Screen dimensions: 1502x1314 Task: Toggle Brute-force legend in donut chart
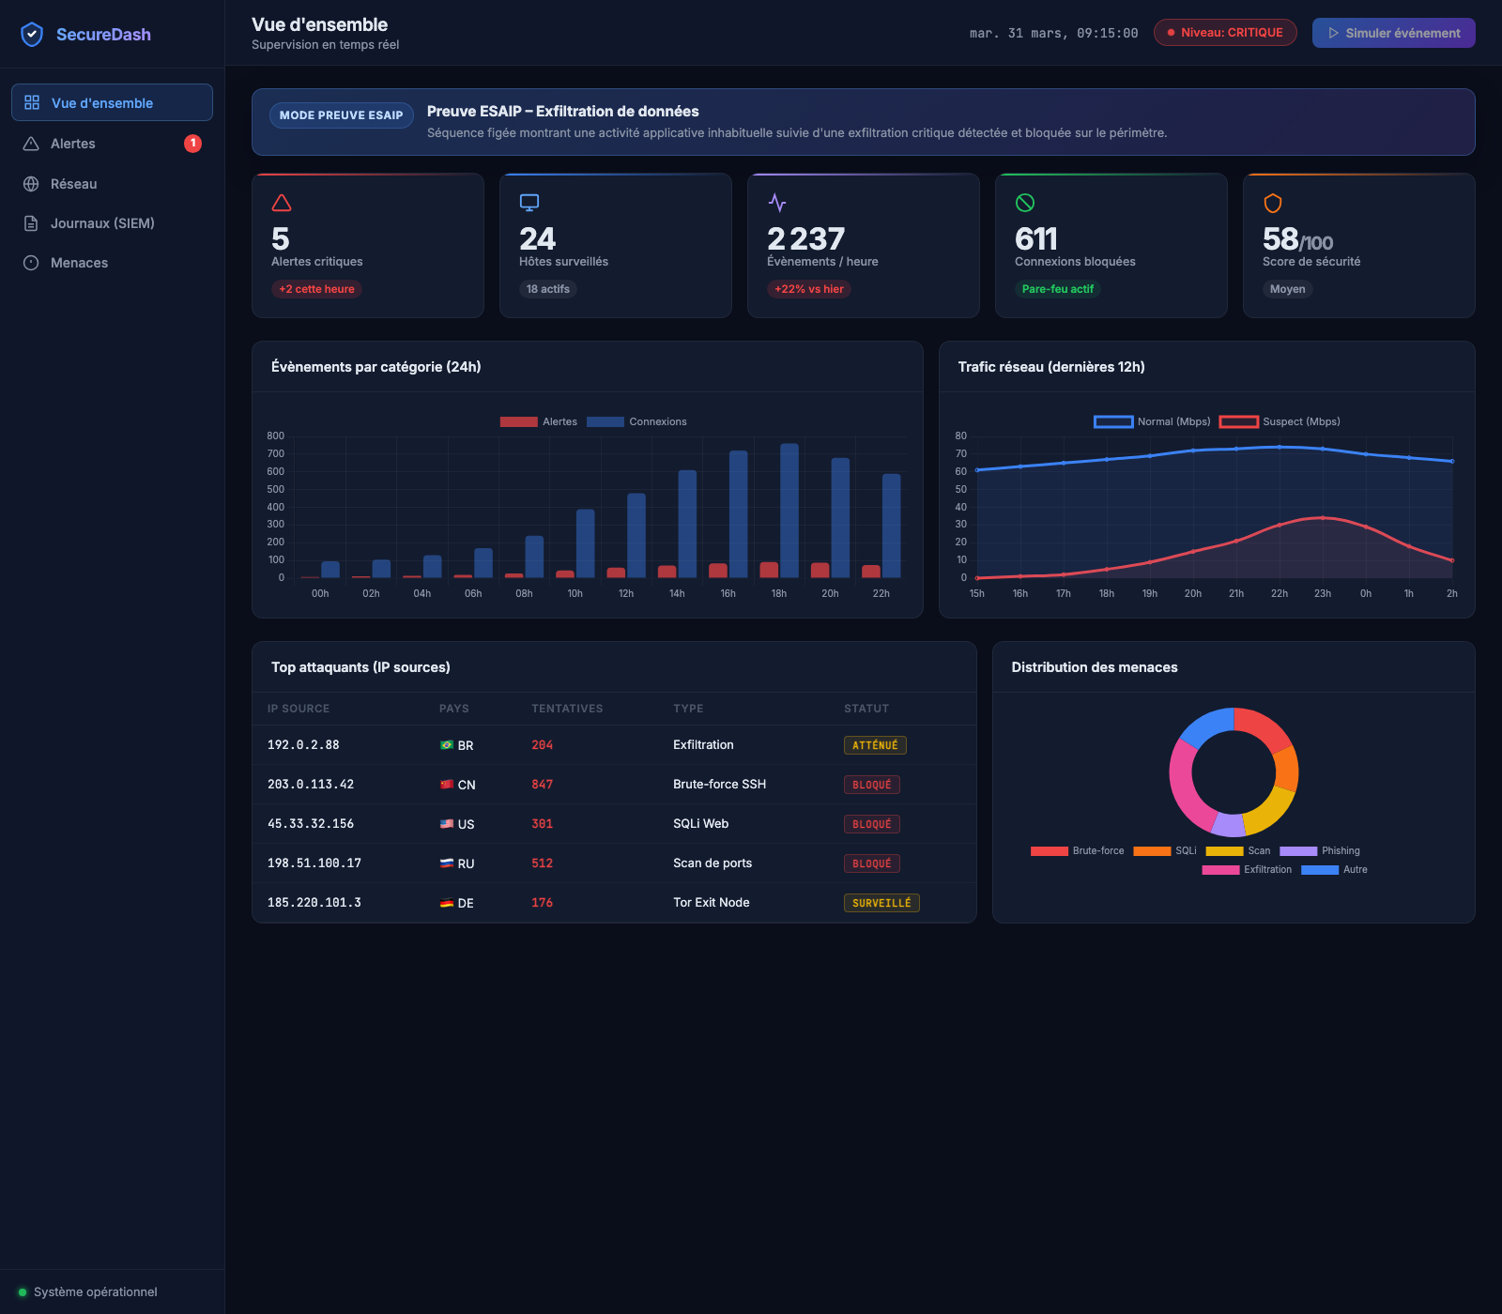1078,851
